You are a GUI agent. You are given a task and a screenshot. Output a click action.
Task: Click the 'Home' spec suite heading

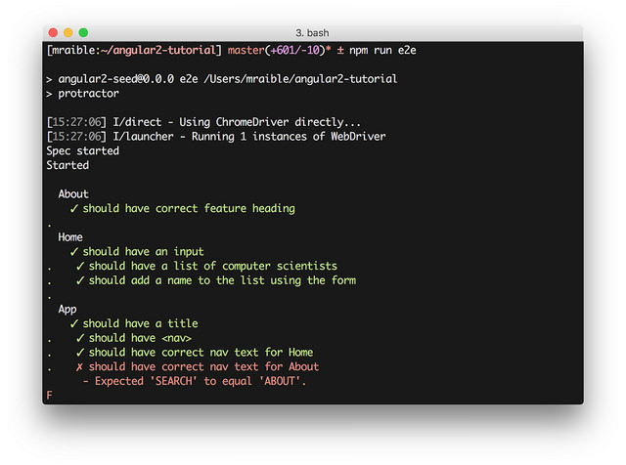point(70,237)
